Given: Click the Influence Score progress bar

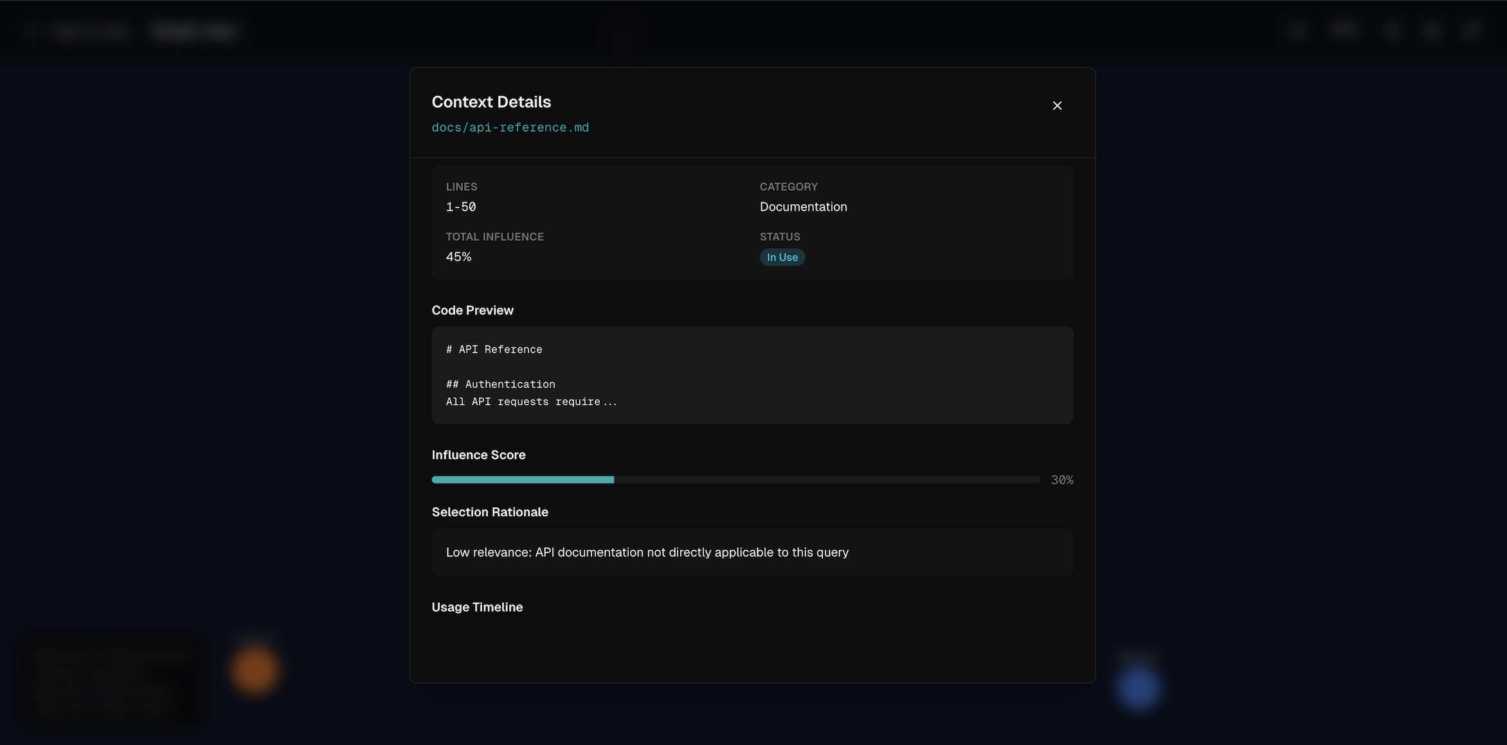Looking at the screenshot, I should (735, 480).
